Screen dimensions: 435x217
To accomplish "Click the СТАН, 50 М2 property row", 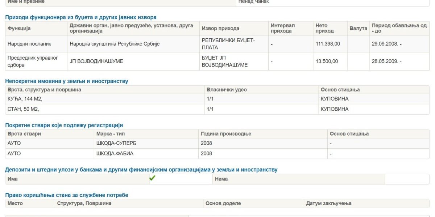I will [x=23, y=109].
